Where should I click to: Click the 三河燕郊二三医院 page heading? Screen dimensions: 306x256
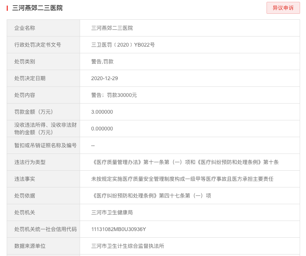click(37, 8)
